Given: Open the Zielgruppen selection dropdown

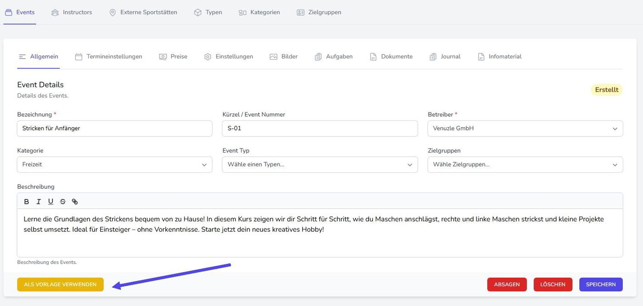Looking at the screenshot, I should [x=525, y=164].
